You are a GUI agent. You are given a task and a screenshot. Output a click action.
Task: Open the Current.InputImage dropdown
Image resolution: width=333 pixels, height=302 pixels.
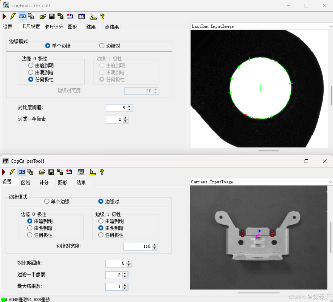tap(330, 182)
